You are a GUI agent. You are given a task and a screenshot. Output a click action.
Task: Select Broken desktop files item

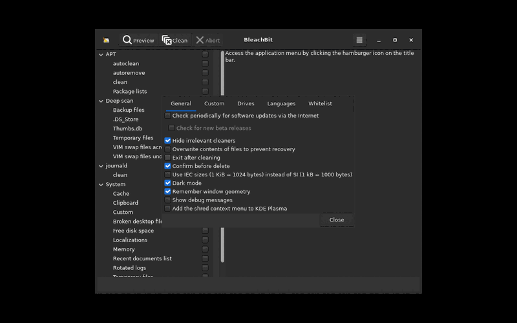137,222
